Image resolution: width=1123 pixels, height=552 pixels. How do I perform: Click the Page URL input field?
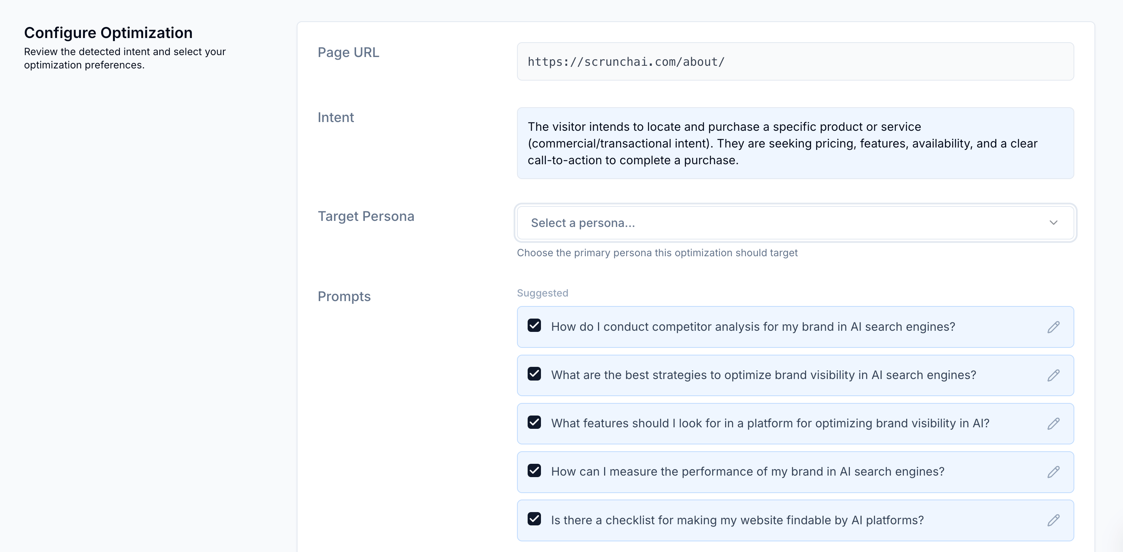coord(795,62)
